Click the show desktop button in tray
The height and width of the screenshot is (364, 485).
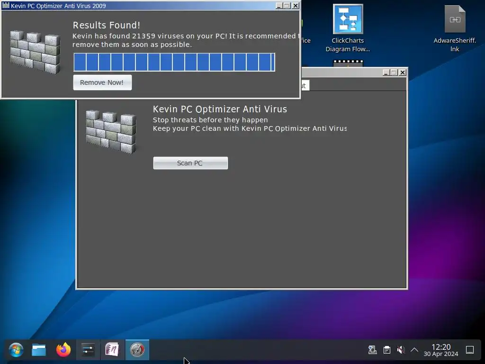(470, 350)
